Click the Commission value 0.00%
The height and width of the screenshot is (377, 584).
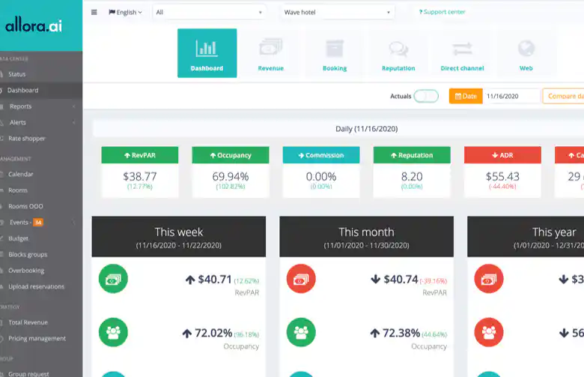(321, 176)
